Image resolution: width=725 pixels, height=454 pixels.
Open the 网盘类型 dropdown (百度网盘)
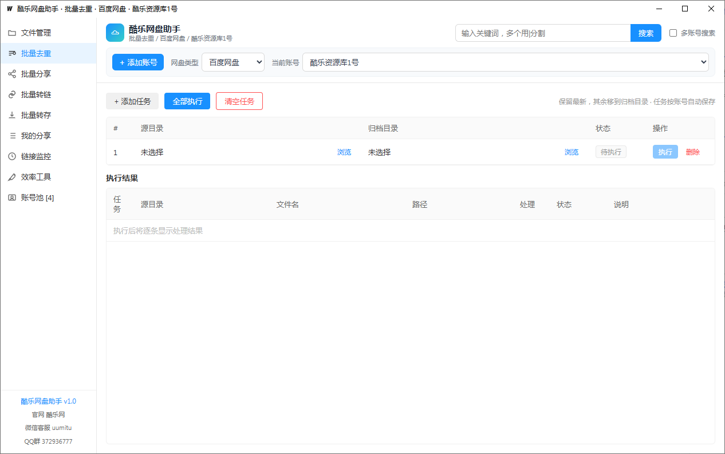(233, 62)
